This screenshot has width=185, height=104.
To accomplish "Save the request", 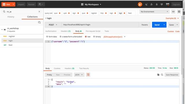I will [171, 25].
